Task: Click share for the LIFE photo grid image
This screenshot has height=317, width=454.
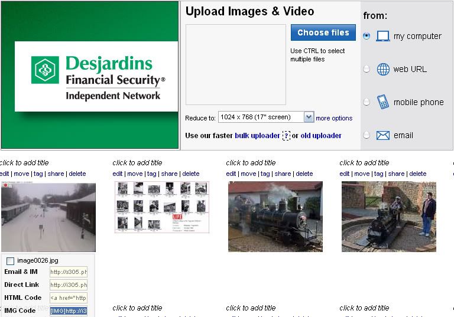Action: (169, 174)
